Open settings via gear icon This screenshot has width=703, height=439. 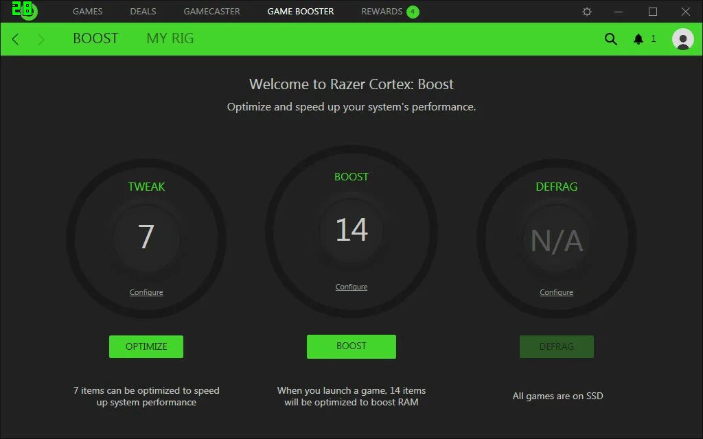coord(587,12)
